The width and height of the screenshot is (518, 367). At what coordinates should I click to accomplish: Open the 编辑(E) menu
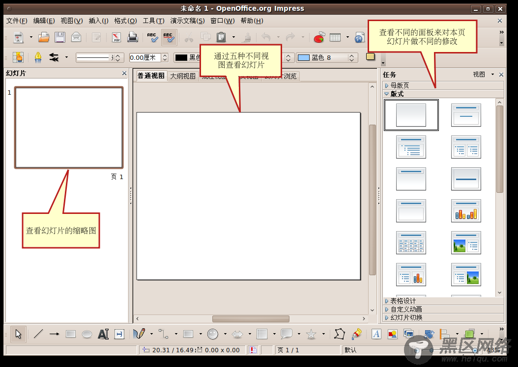(44, 21)
